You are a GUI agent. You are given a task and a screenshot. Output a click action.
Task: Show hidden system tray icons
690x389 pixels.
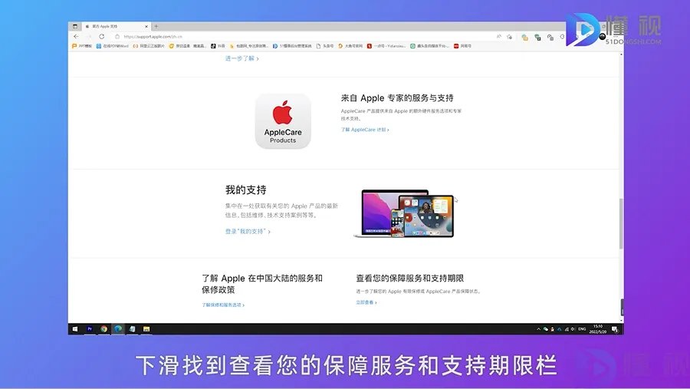(x=538, y=329)
